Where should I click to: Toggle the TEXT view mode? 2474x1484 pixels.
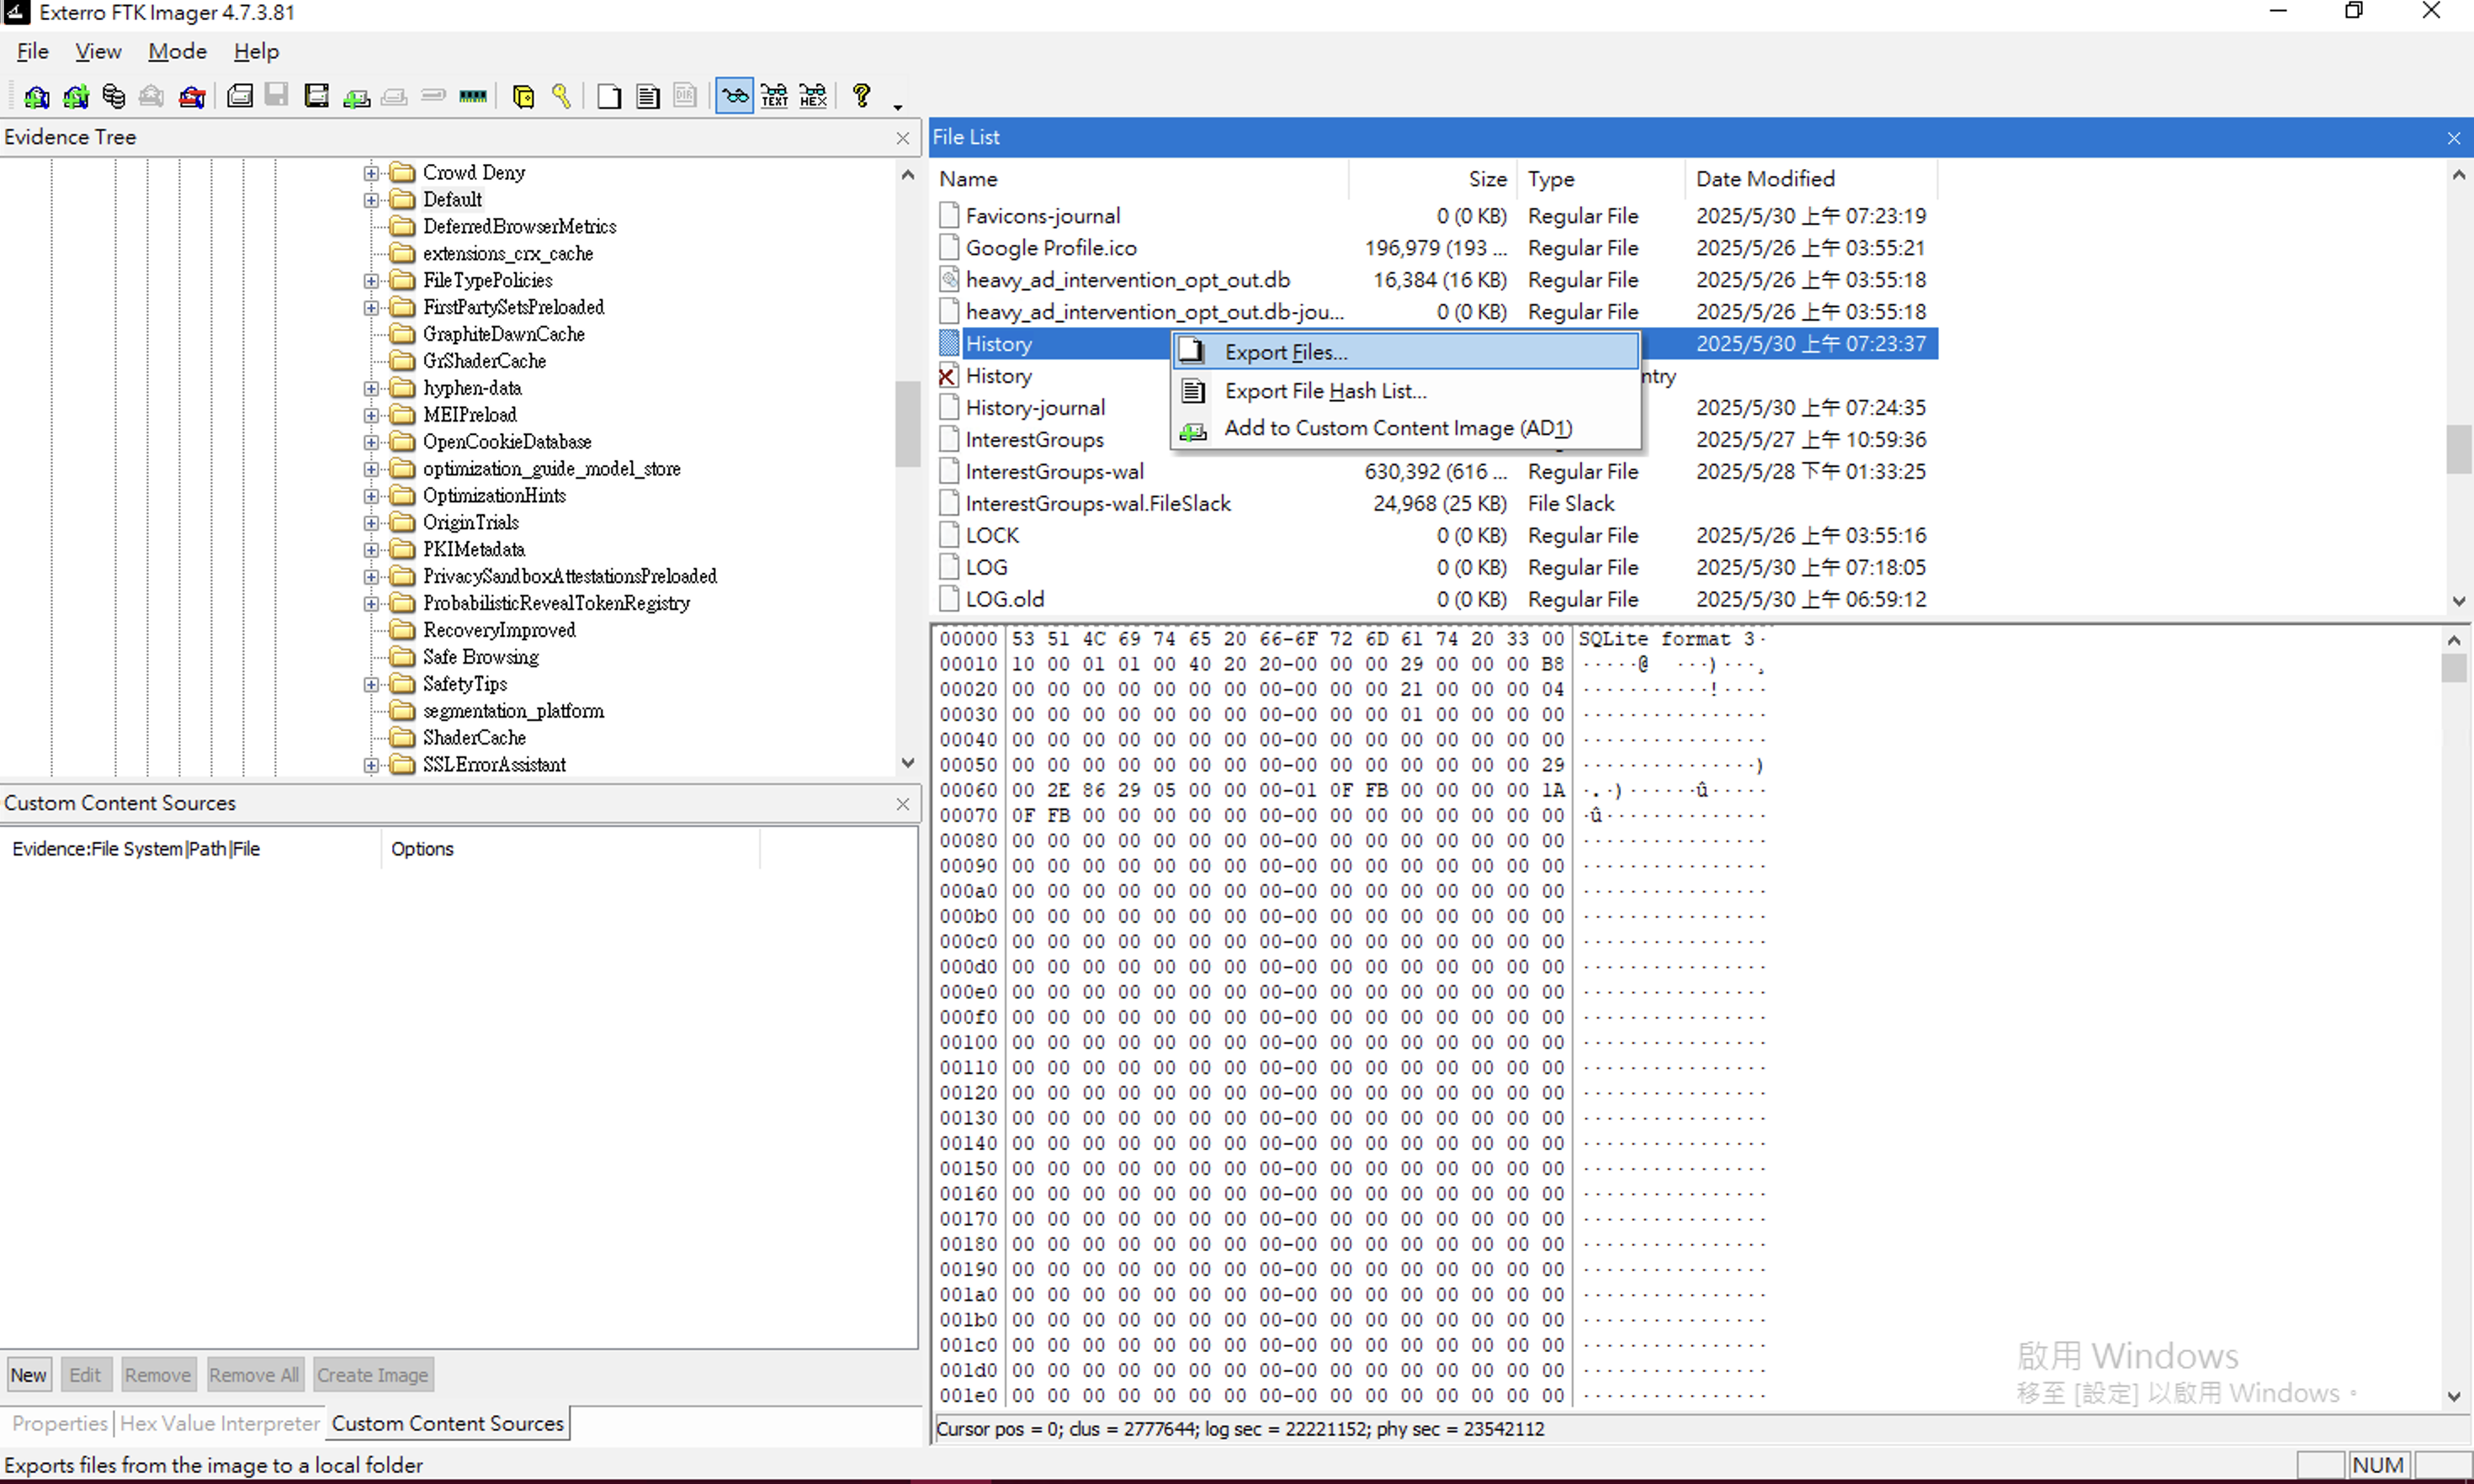click(x=774, y=97)
